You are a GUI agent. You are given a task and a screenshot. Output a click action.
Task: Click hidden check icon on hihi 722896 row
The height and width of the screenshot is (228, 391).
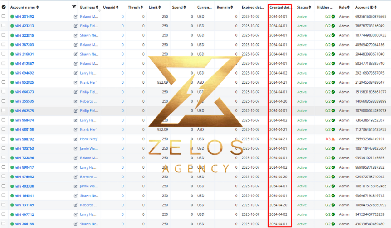[333, 158]
